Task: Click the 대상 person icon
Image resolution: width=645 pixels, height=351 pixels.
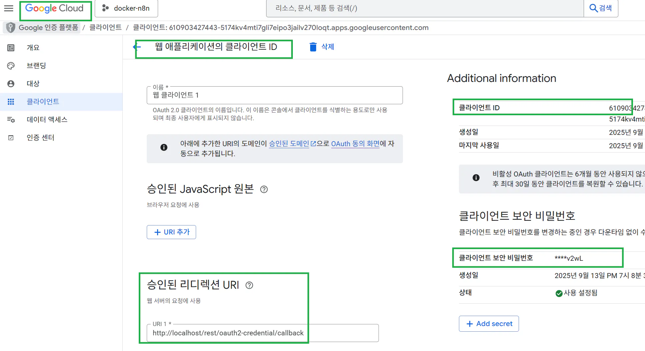Action: pos(11,84)
